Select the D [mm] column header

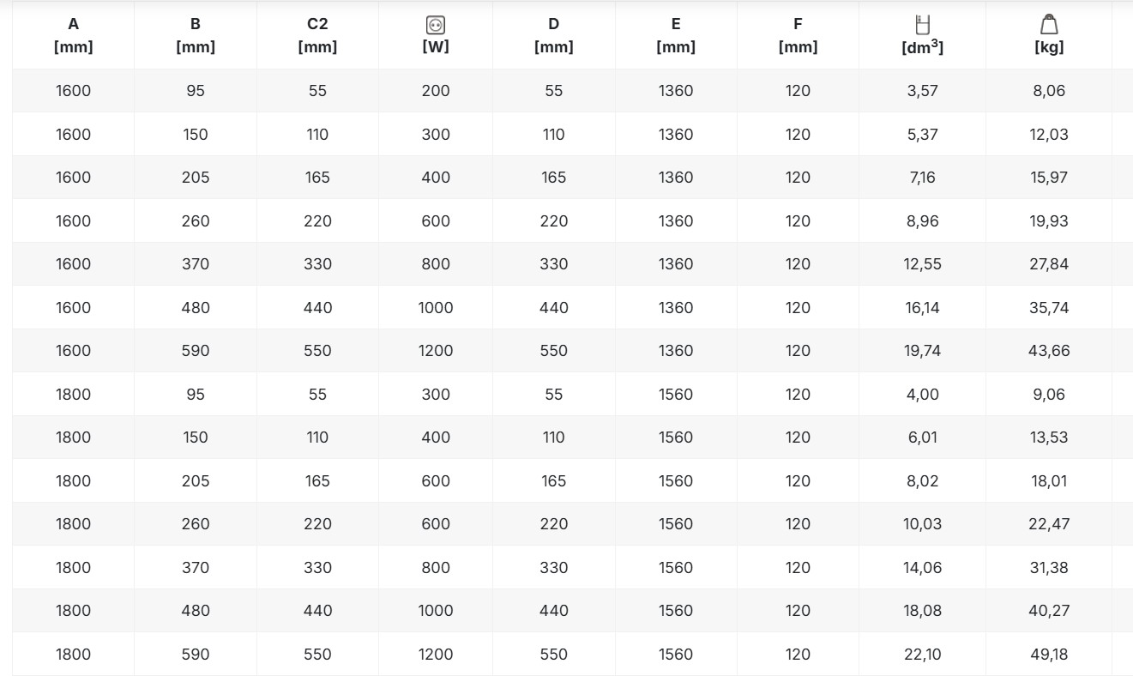tap(553, 36)
